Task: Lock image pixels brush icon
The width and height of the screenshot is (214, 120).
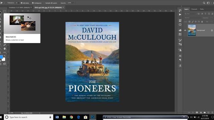Action: tap(193, 22)
